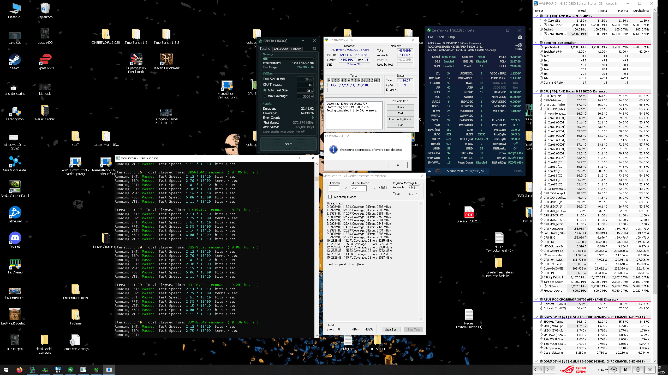Collapse Speicher-Zeitangaben sensor group
The image size is (668, 375).
coord(536,42)
